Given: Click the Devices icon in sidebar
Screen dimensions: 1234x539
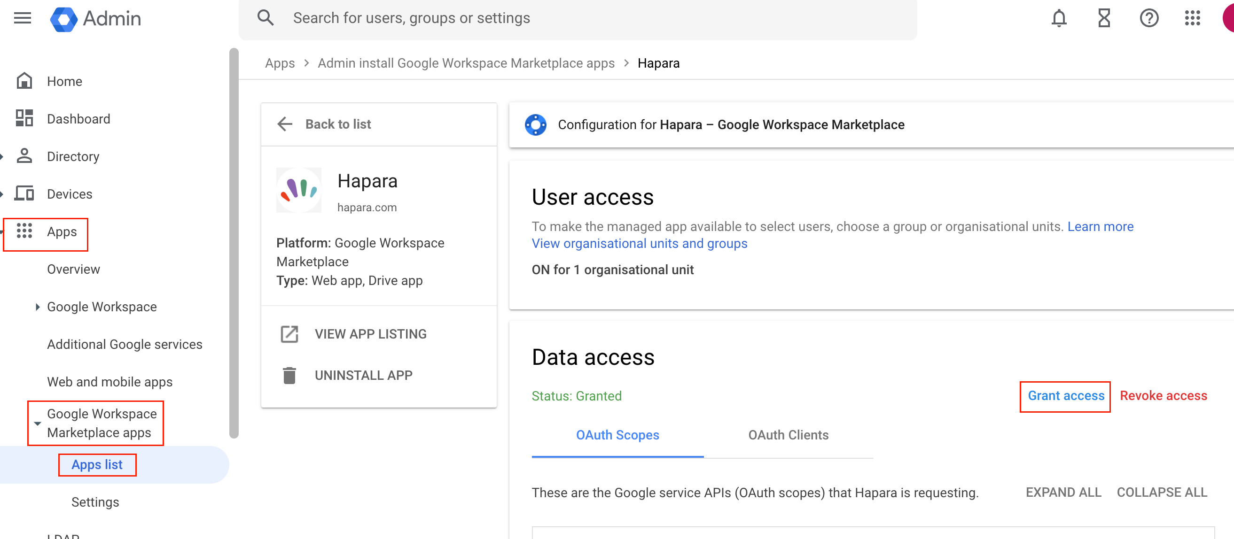Looking at the screenshot, I should [24, 193].
